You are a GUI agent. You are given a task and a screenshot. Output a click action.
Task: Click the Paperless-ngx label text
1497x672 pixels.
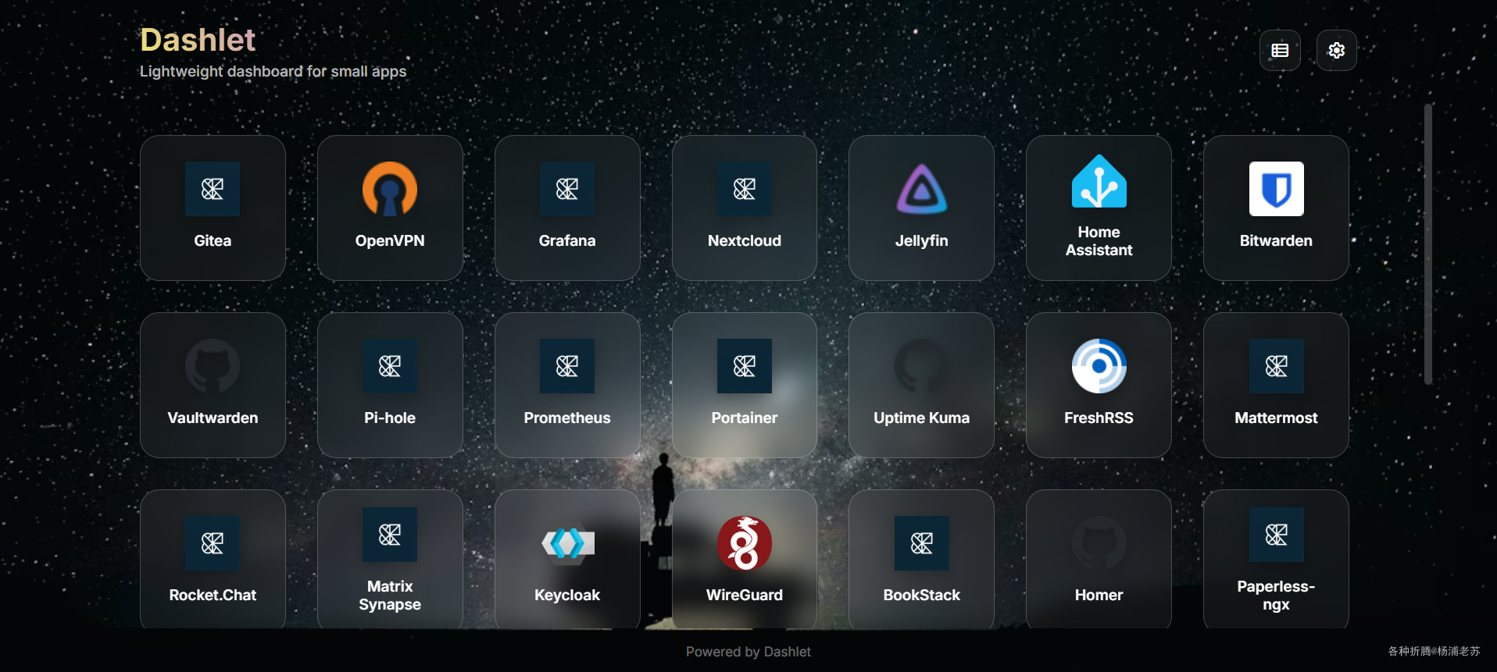click(1277, 596)
